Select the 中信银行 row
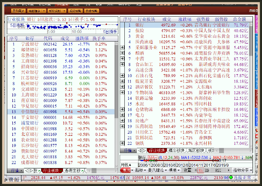Screen dimensions: 262x186 [x=61, y=112]
